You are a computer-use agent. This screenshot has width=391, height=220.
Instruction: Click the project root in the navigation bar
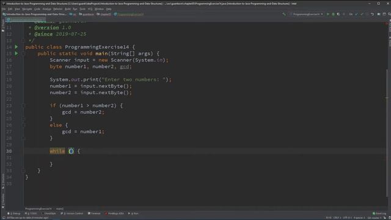35,14
